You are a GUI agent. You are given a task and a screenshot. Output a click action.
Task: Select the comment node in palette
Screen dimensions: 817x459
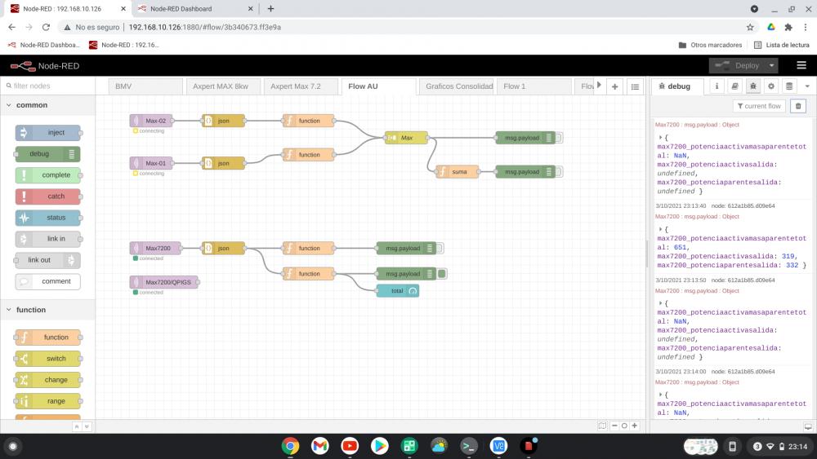click(x=48, y=281)
